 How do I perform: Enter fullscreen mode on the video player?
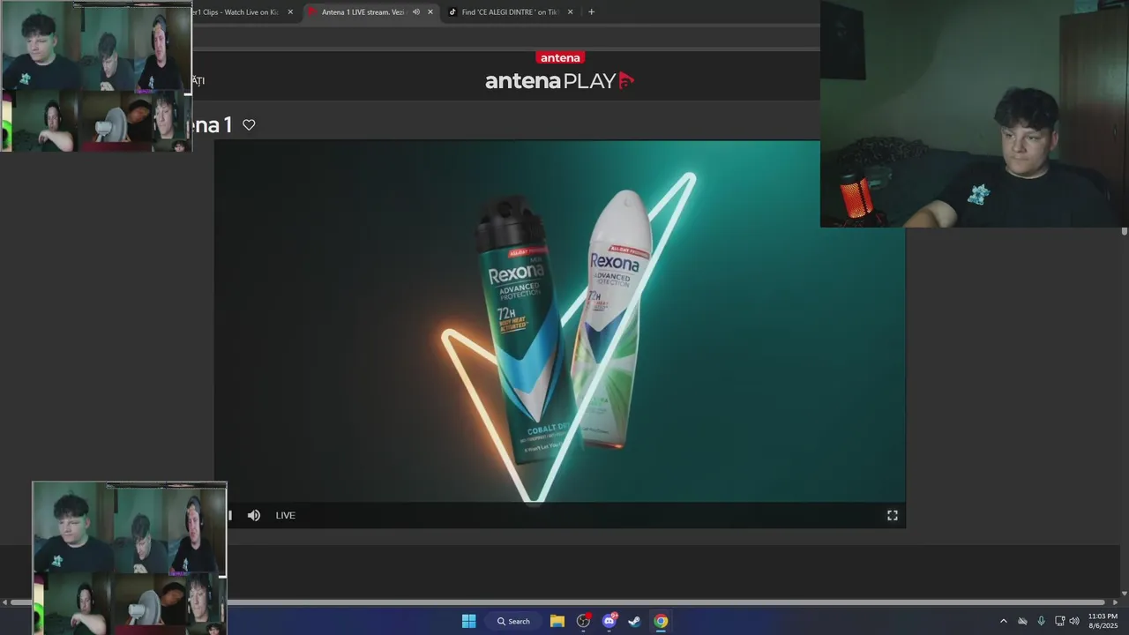(893, 515)
